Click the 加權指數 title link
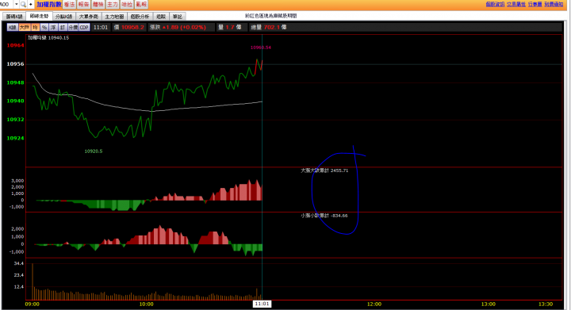571x310 pixels. pos(49,5)
